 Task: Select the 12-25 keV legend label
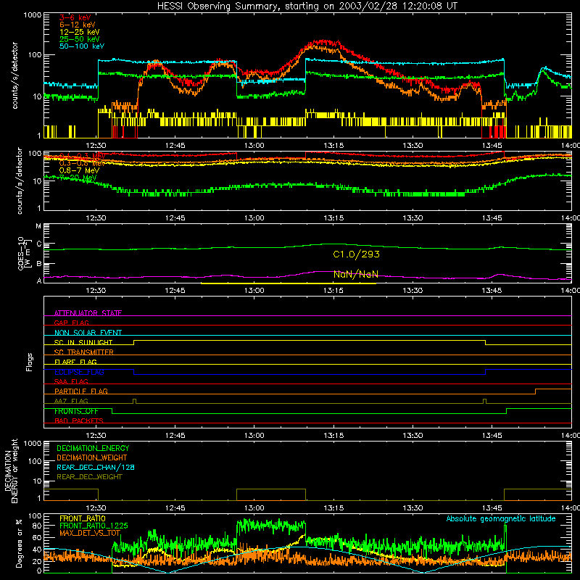pyautogui.click(x=80, y=32)
